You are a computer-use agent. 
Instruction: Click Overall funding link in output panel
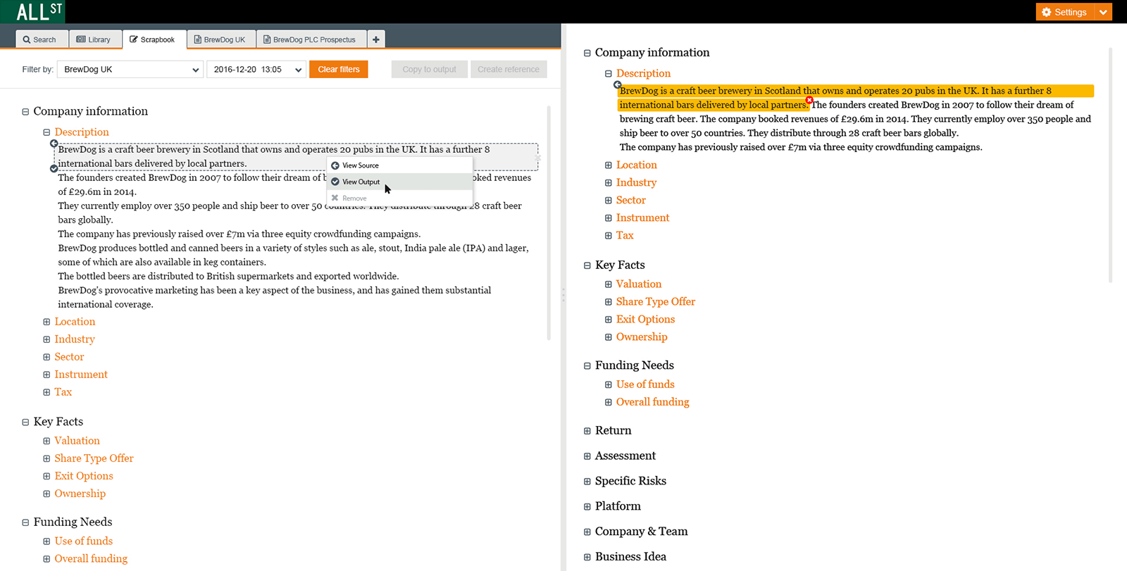pos(653,402)
